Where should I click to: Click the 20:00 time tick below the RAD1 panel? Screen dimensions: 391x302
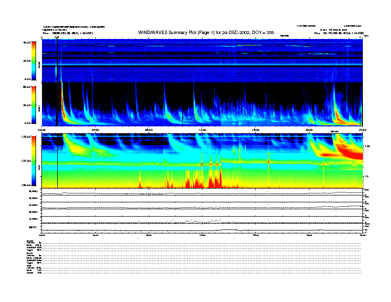click(x=309, y=130)
